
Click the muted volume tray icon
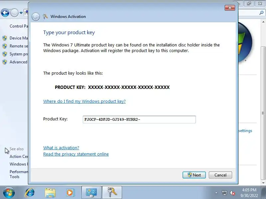click(232, 193)
